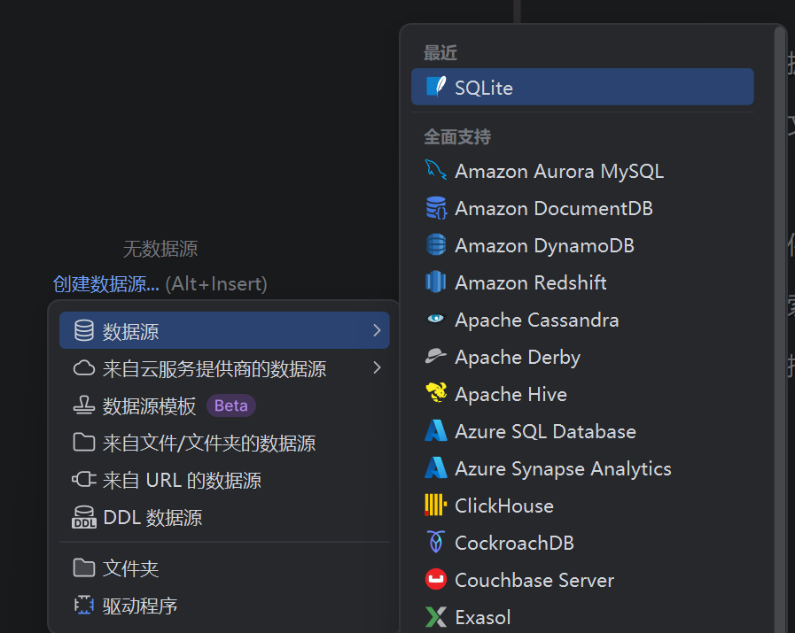795x633 pixels.
Task: Choose Couchbase Server data source
Action: coord(582,579)
